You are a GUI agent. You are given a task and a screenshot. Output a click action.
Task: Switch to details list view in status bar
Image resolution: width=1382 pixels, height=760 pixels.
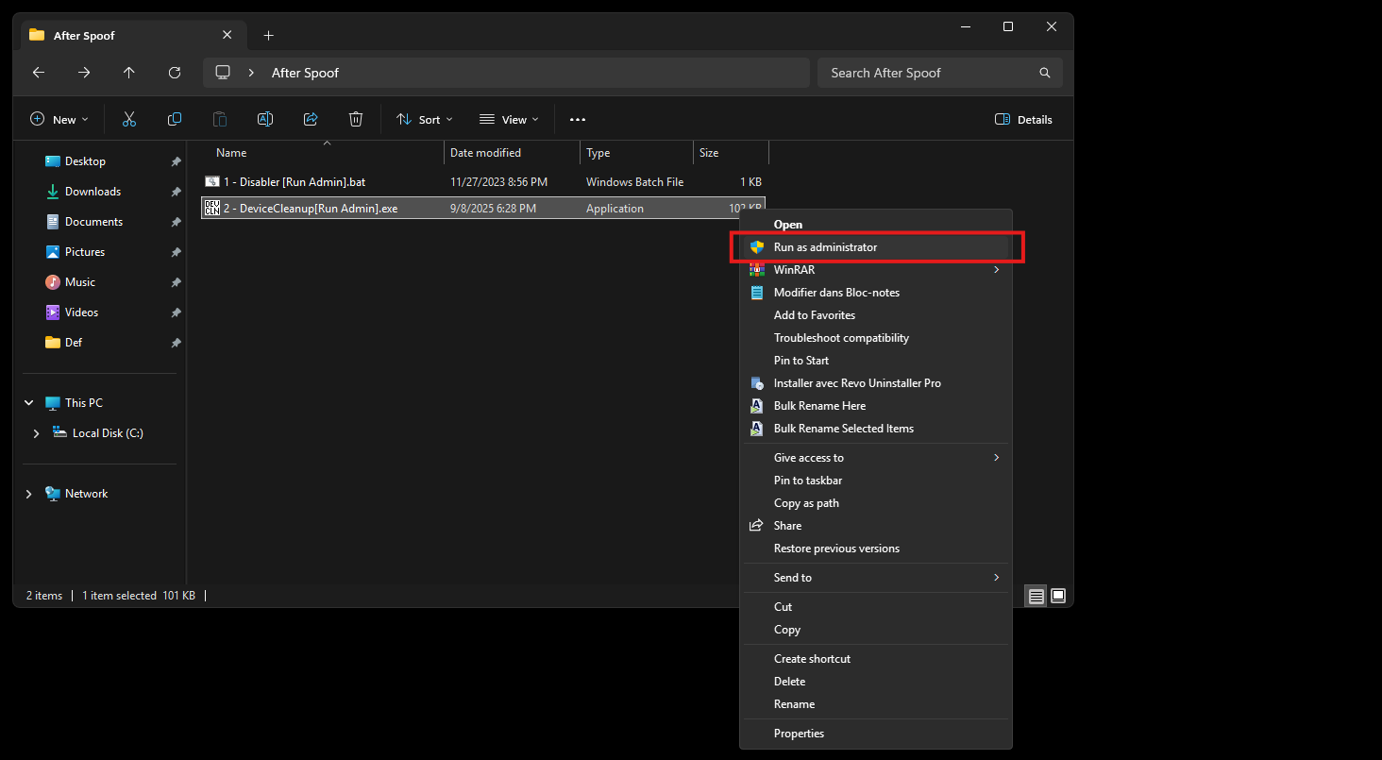[1036, 596]
